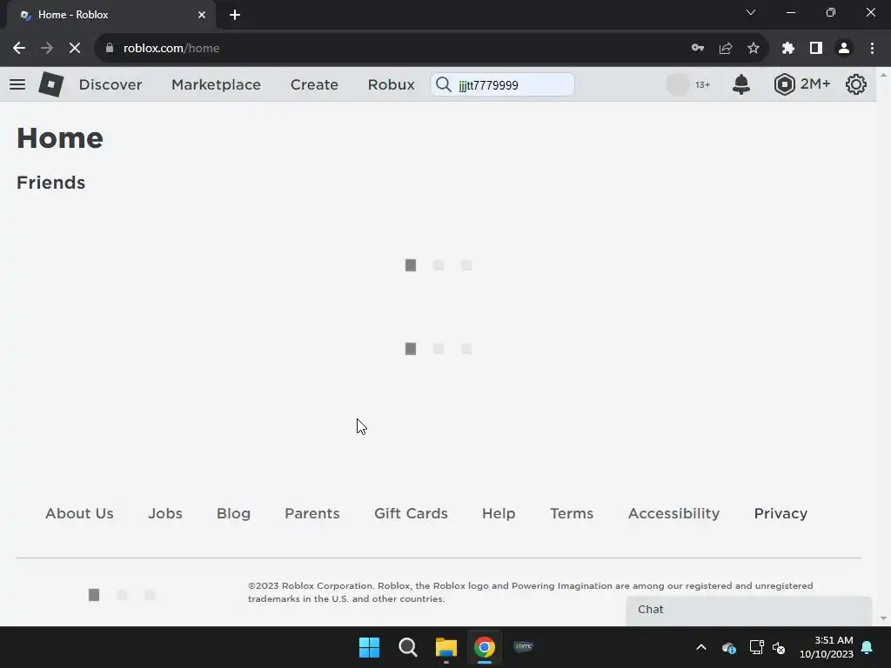
Task: Stop loading the page
Action: click(x=75, y=49)
